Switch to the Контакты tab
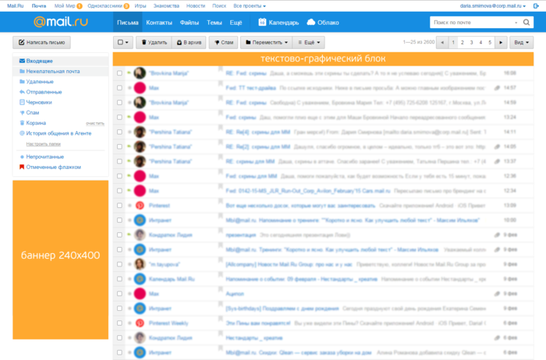 pyautogui.click(x=159, y=23)
